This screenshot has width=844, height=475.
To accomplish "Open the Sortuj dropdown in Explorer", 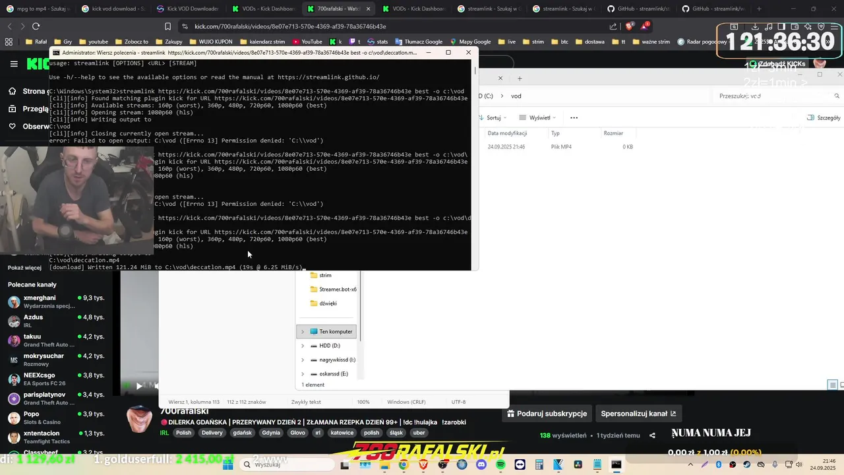I will pos(493,117).
